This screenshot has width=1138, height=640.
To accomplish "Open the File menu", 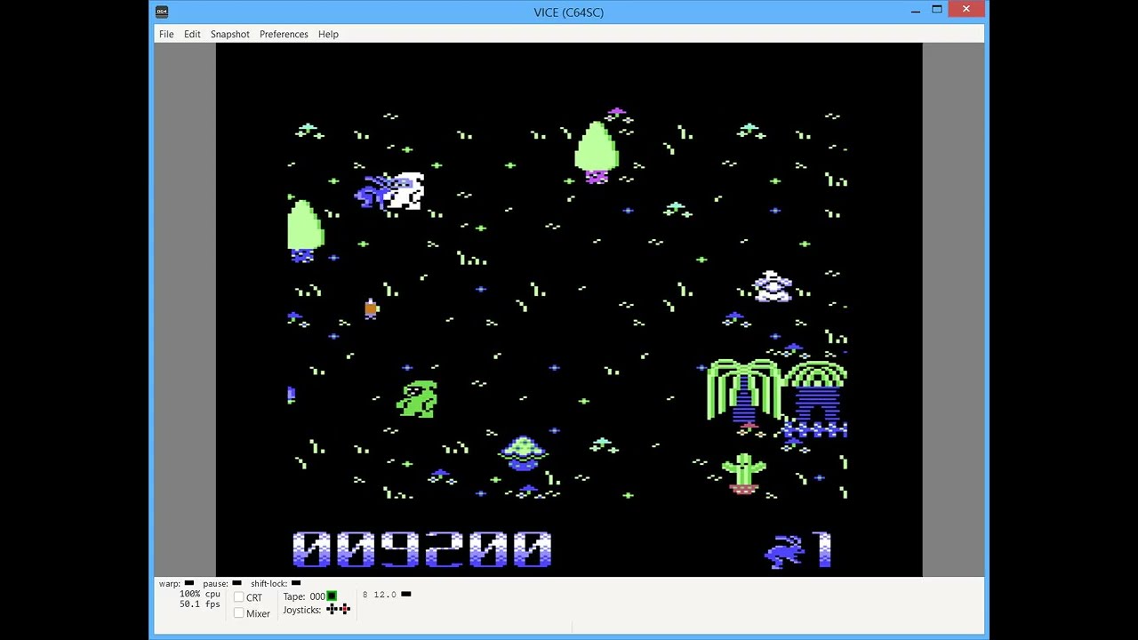I will click(x=166, y=34).
